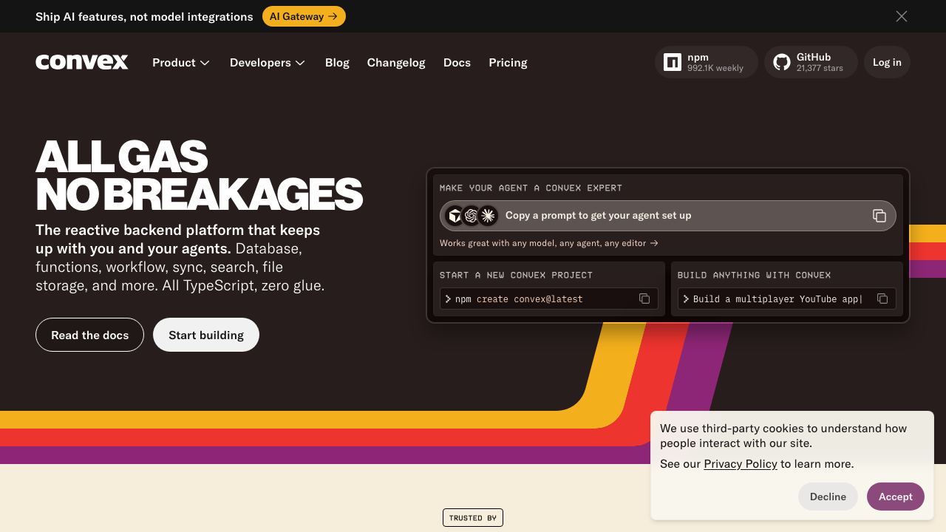The height and width of the screenshot is (532, 946).
Task: Click 'MAKE YOUR AGENT A CONVEX EXPERT' heading
Action: (531, 188)
